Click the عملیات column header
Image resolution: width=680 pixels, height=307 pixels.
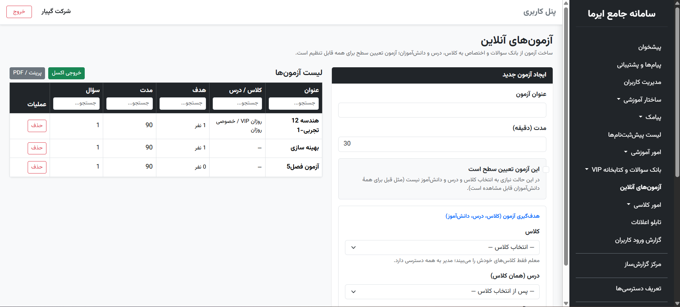(x=37, y=104)
